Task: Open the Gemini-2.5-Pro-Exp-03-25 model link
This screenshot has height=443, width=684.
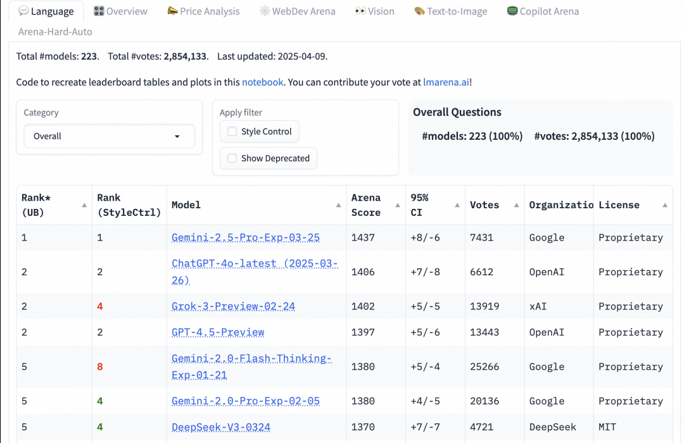Action: [x=246, y=237]
